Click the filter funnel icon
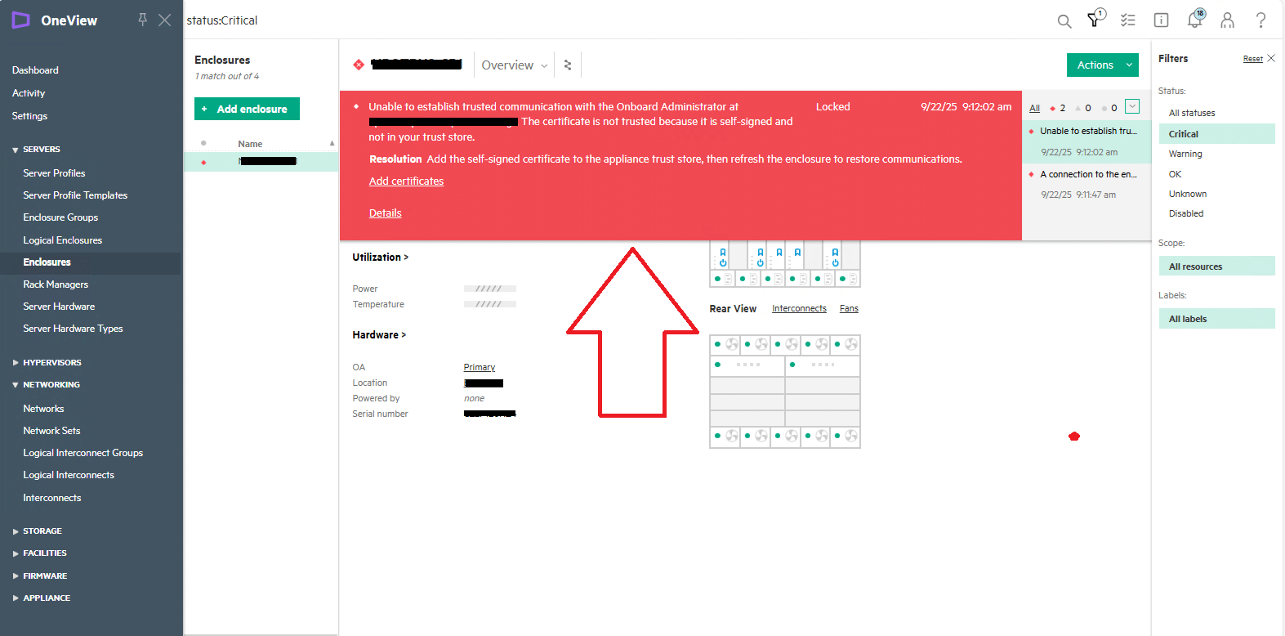 click(x=1095, y=20)
